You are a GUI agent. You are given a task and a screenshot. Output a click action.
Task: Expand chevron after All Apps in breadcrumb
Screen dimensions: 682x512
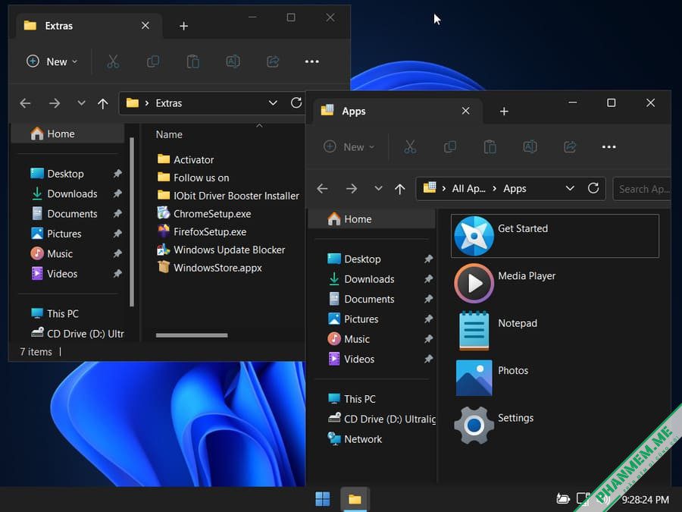[495, 189]
